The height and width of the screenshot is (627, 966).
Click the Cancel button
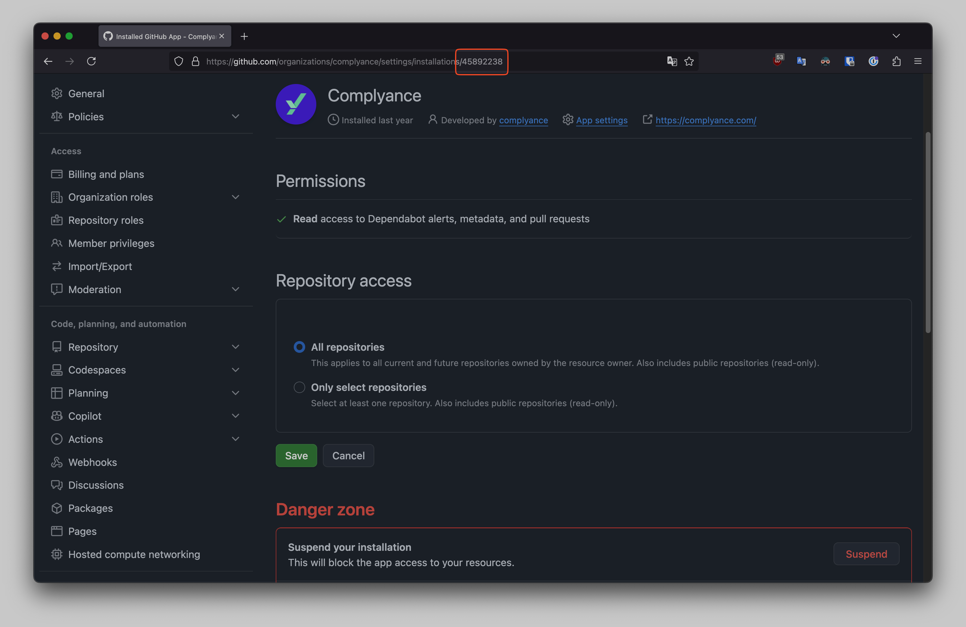[x=348, y=456]
